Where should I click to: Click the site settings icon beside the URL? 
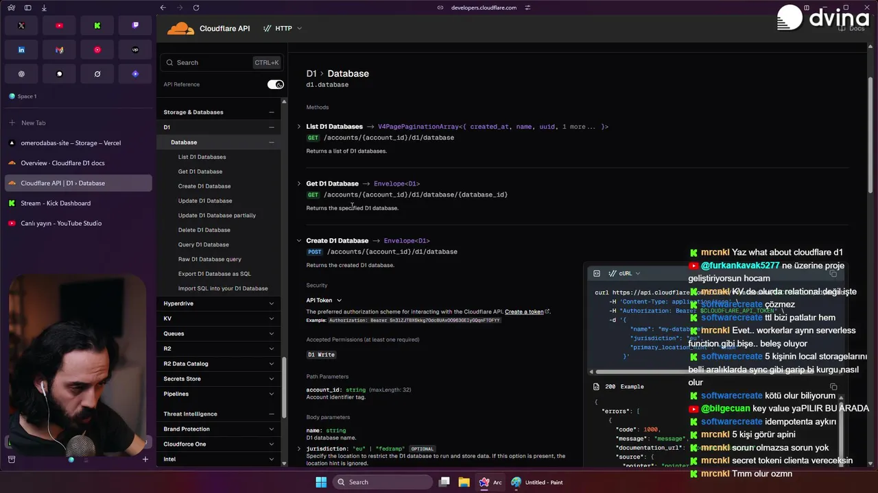[x=527, y=8]
